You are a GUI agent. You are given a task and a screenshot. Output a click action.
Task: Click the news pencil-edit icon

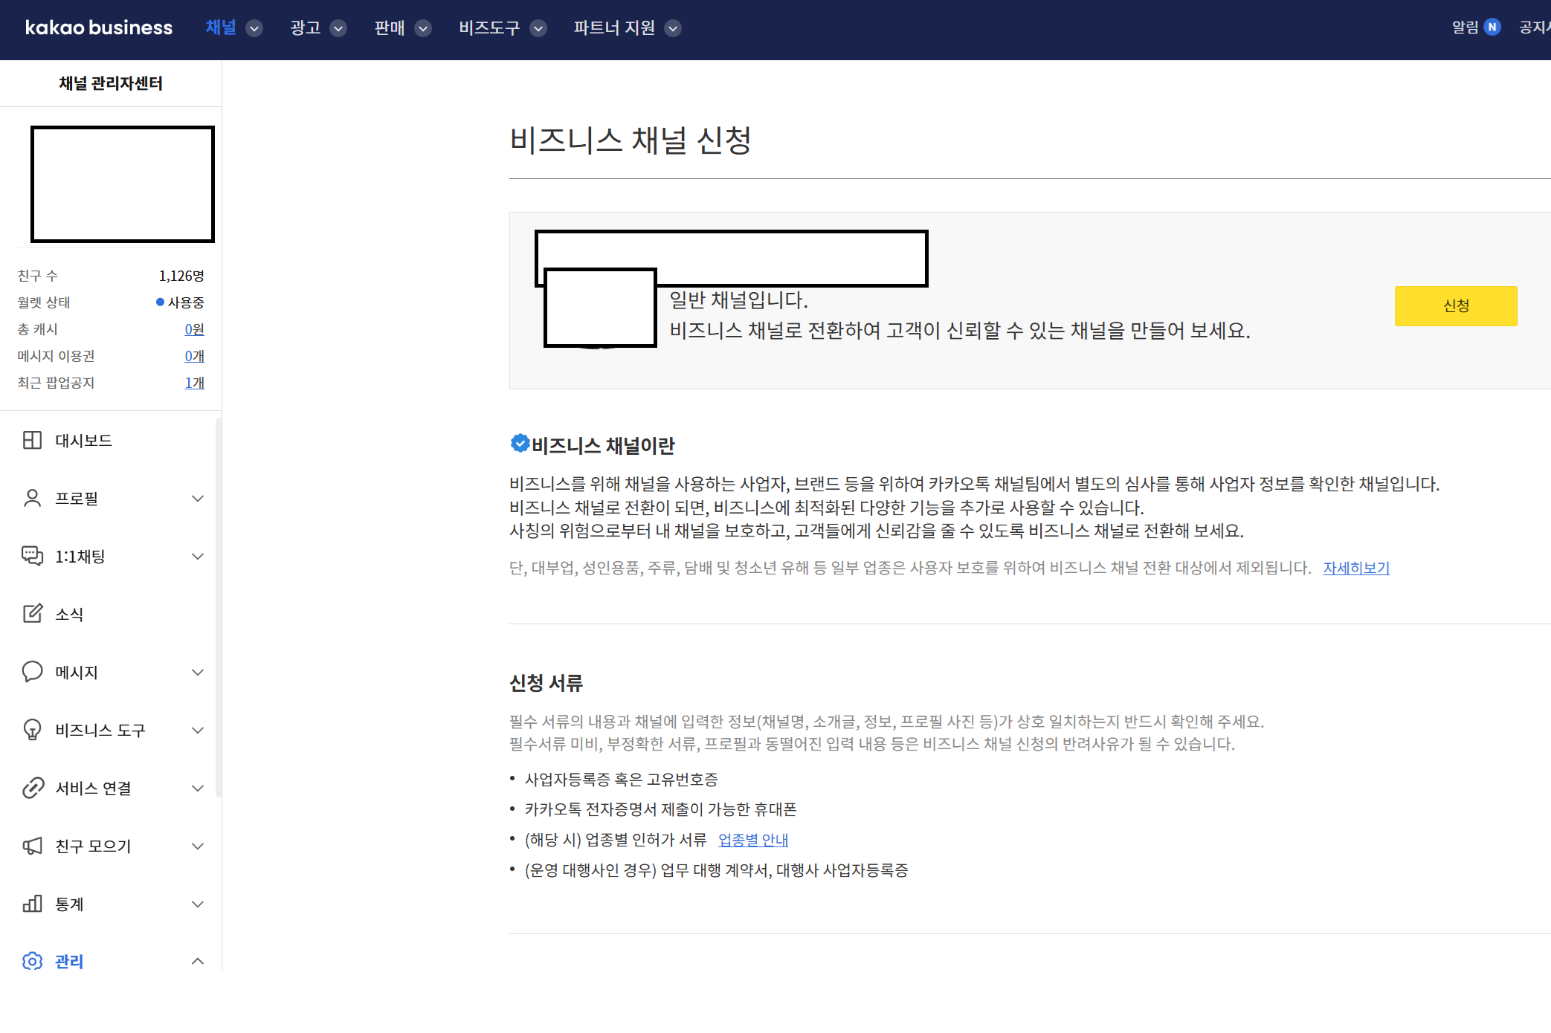coord(32,614)
